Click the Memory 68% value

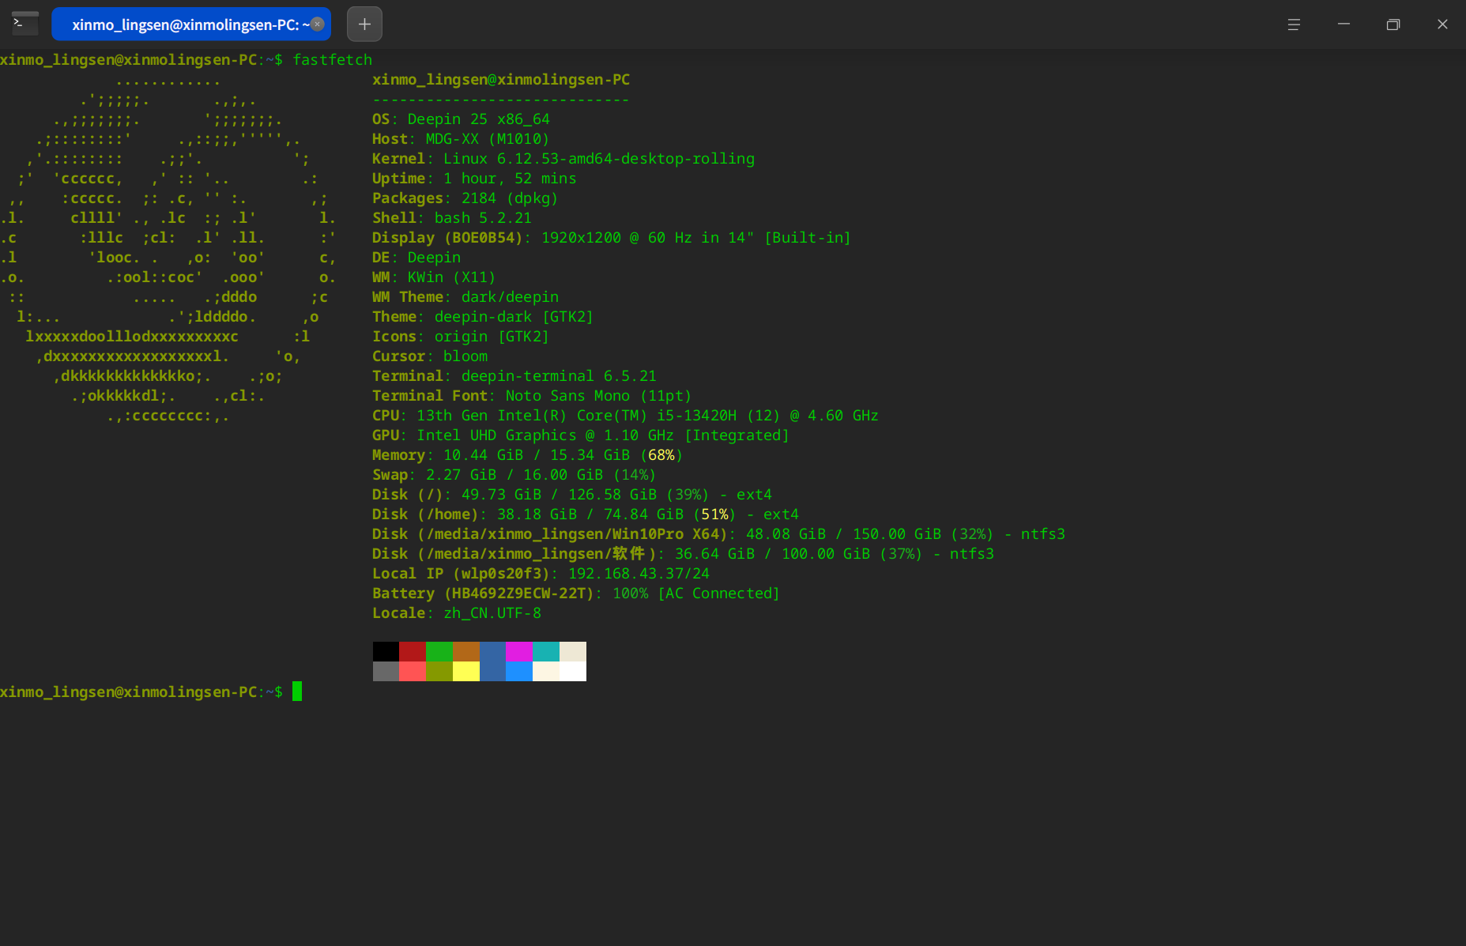pyautogui.click(x=661, y=455)
